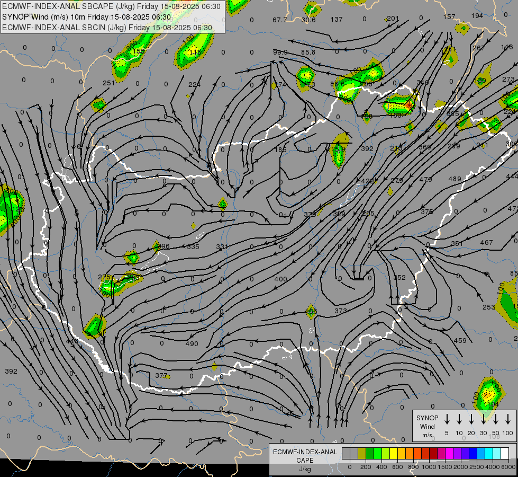Click the map value 194
Viewport: 518px width, 477px height.
(477, 16)
